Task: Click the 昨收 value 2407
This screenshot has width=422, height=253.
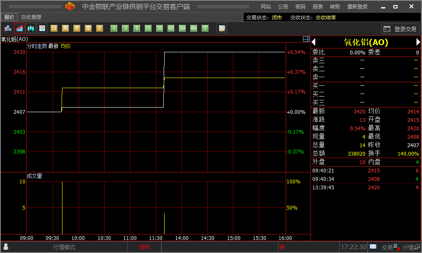Action: 413,145
